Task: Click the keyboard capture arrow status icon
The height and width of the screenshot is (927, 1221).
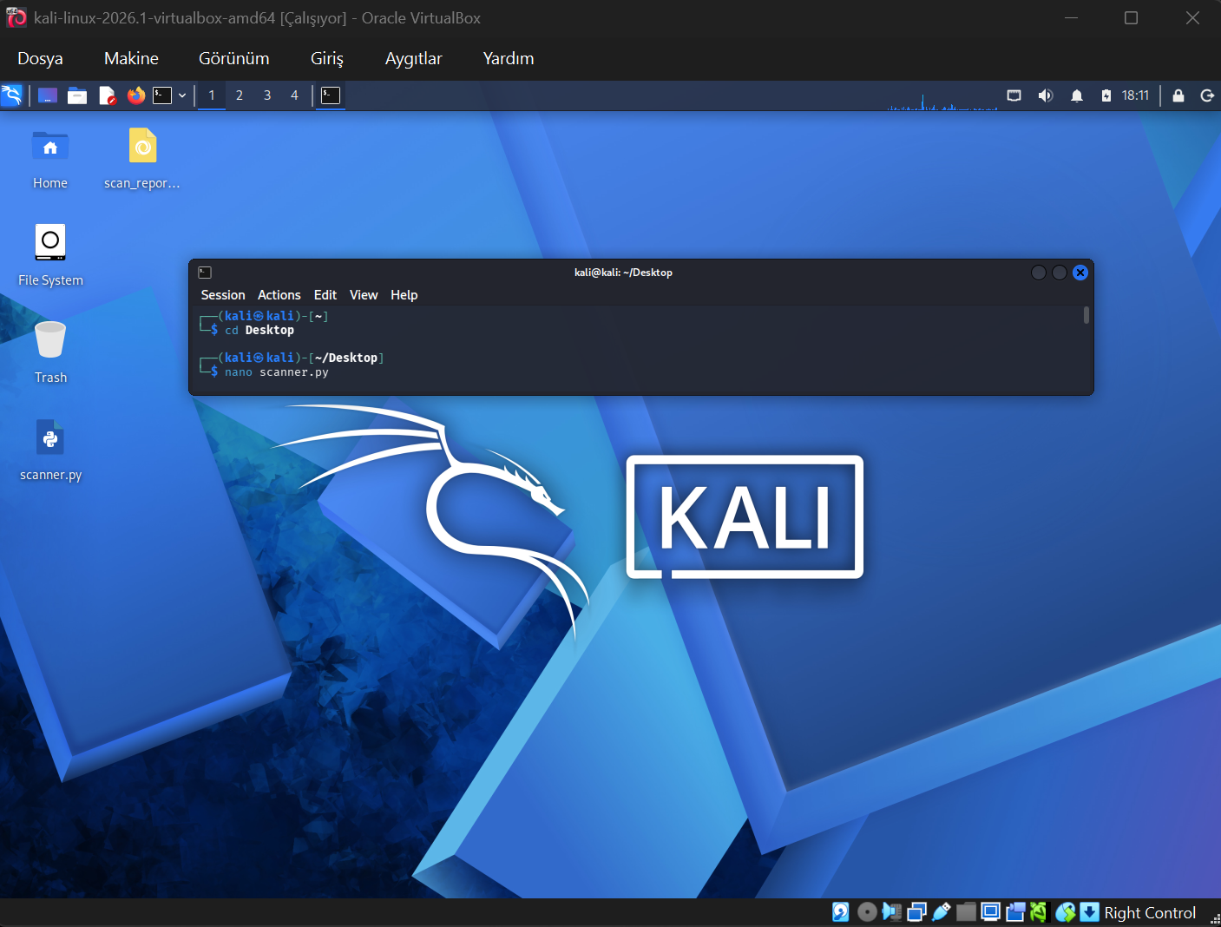Action: point(1090,912)
